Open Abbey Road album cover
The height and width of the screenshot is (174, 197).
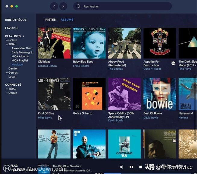click(124, 43)
